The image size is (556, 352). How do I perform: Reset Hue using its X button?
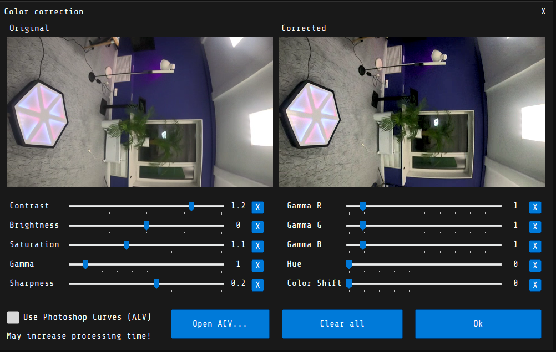coord(535,266)
